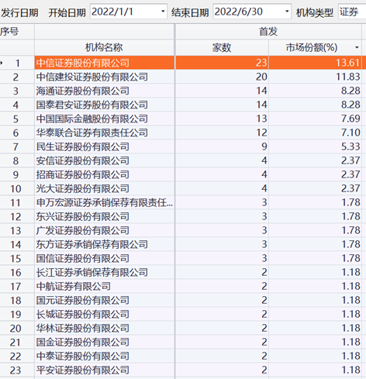
Task: Select the 中信证券股份有限公司 row
Action: click(x=183, y=63)
